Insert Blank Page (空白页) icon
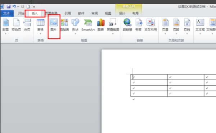 16,22
